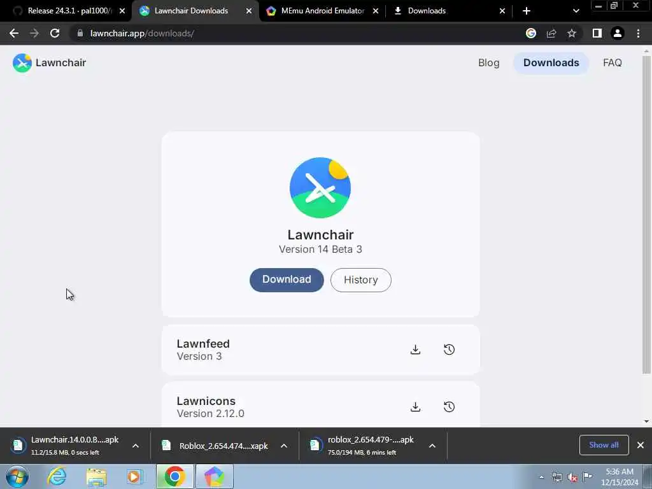Toggle the browser side panel

click(597, 33)
